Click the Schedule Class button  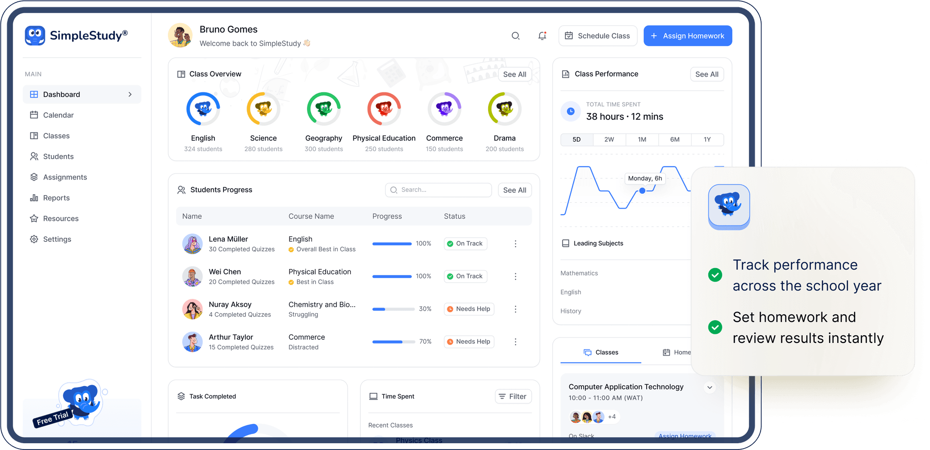pos(598,36)
